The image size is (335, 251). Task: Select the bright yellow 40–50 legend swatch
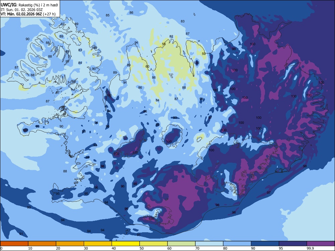(x=126, y=244)
